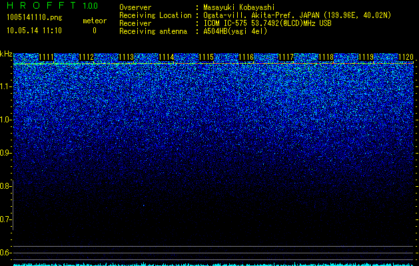Click the 1.0 frequency axis label
Viewport: 419px width, 266px height.
[5, 120]
